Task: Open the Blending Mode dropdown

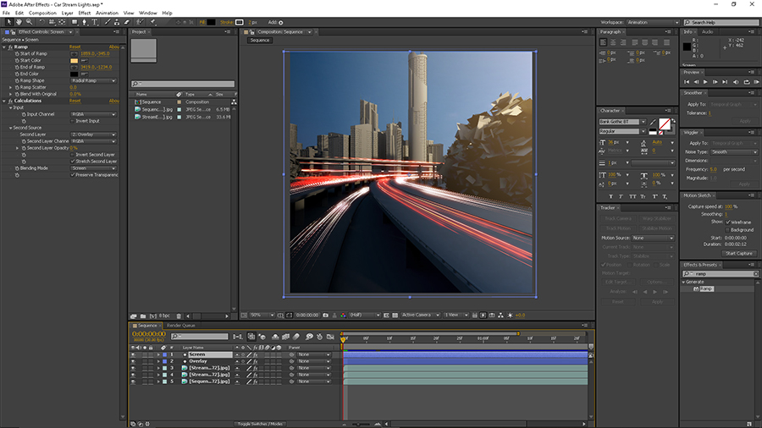Action: (x=93, y=167)
